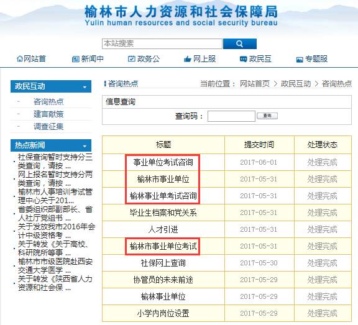Open the 社保网上查询 entry
The image size is (358, 325).
[163, 263]
